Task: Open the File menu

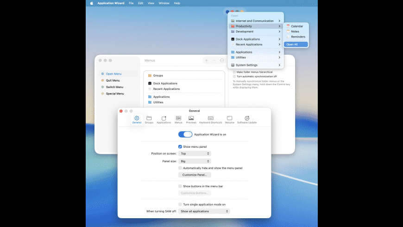Action: pyautogui.click(x=131, y=3)
